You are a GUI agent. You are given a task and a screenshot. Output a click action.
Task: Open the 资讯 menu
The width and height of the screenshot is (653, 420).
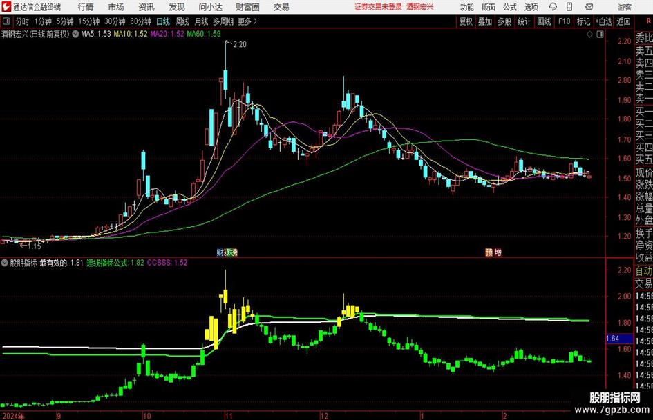click(146, 7)
